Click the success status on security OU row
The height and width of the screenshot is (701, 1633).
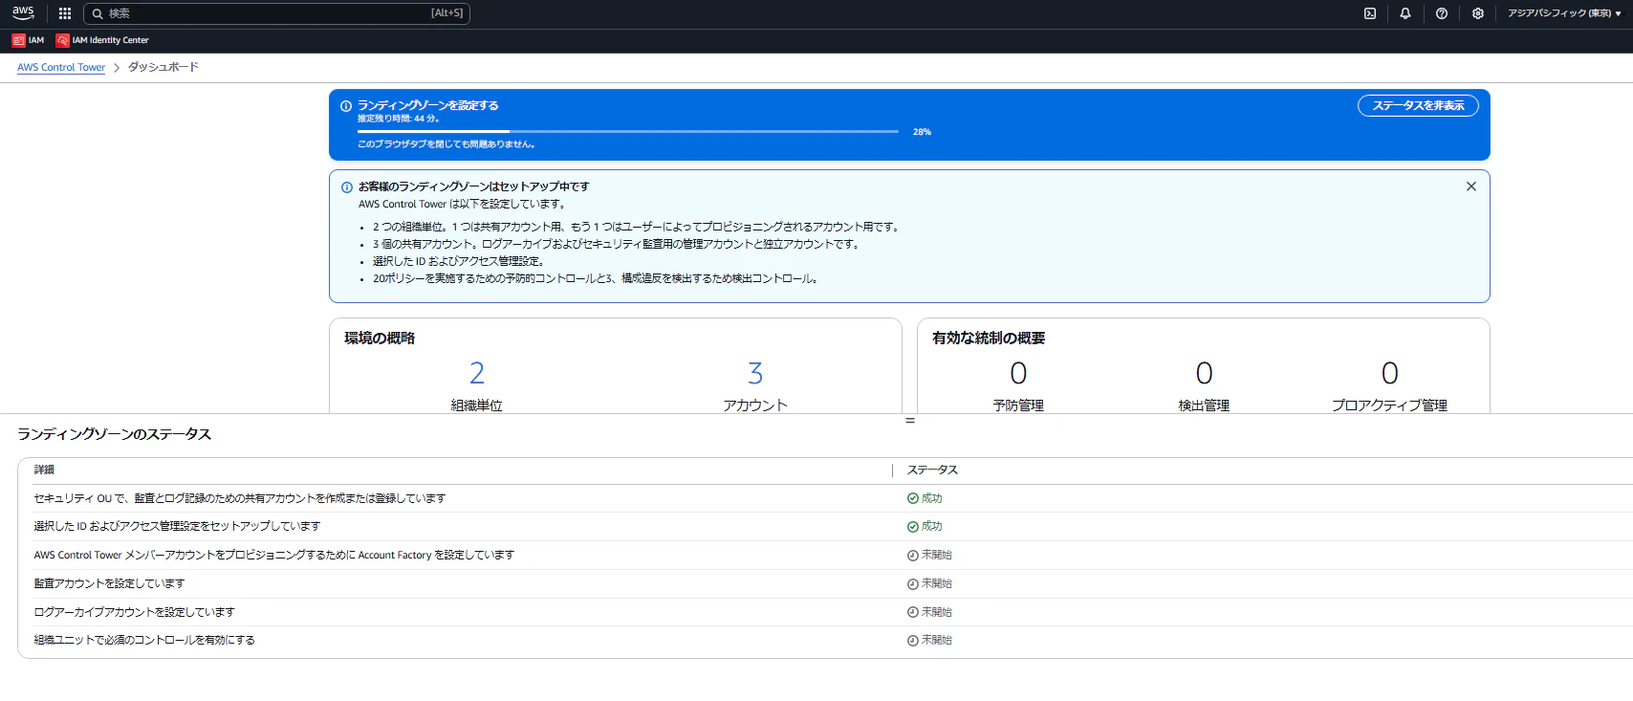click(x=925, y=498)
